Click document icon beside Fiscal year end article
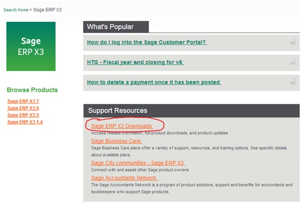The height and width of the screenshot is (205, 302). point(293,62)
